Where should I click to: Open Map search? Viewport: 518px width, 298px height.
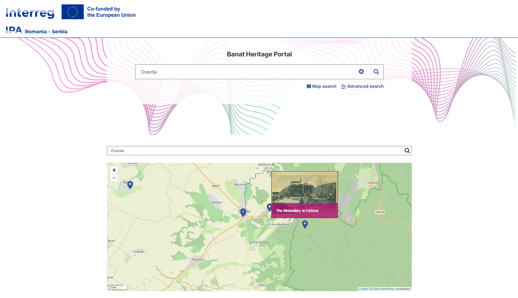tap(321, 86)
